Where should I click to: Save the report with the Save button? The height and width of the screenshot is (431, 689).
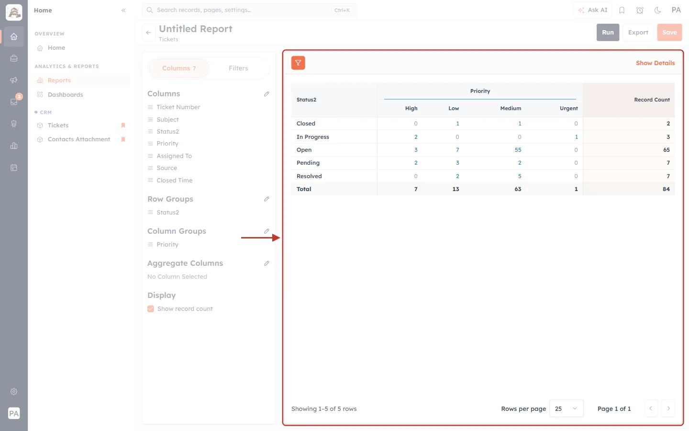(669, 33)
